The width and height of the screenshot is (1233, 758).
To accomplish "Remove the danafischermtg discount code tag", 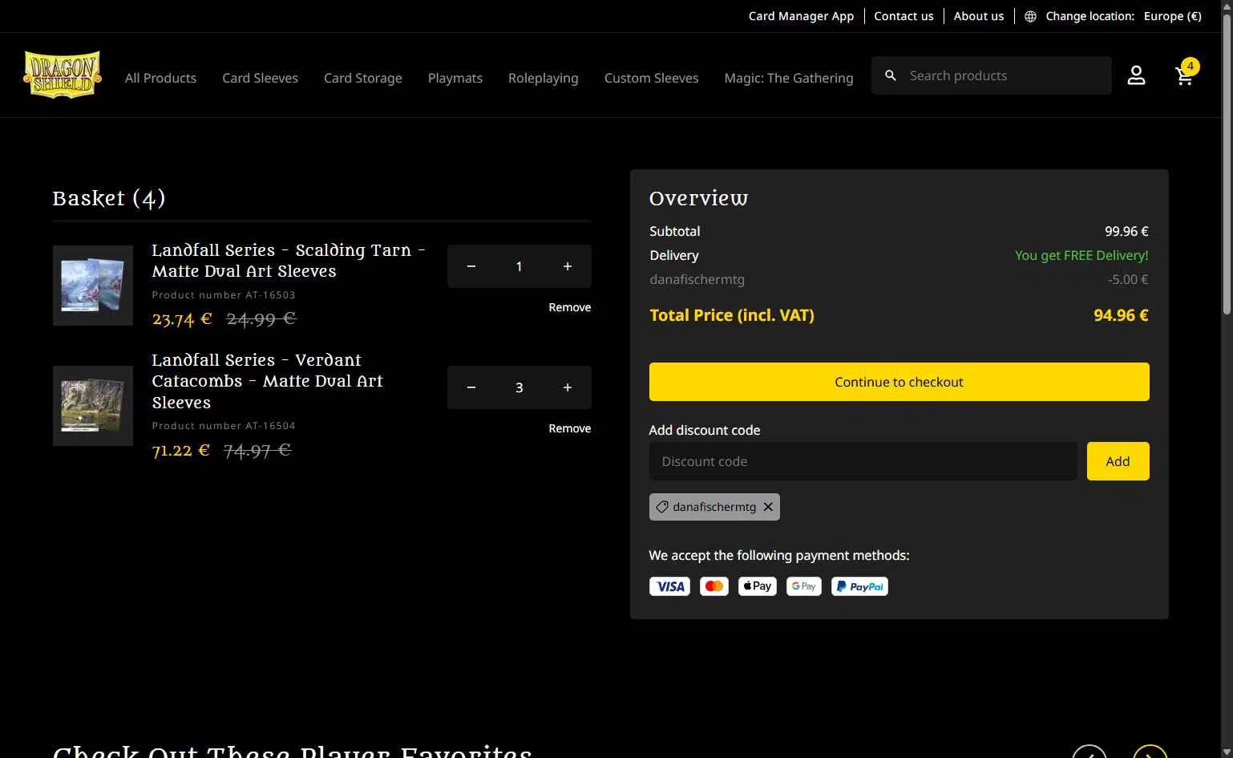I will click(768, 507).
